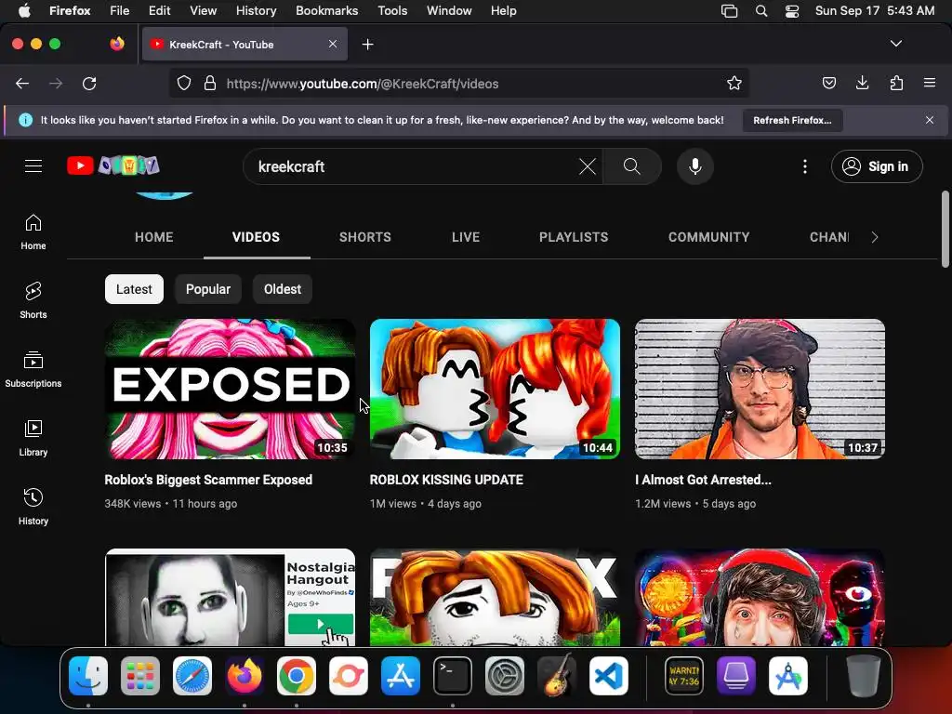The image size is (952, 714).
Task: List all tabs dropdown arrow
Action: (896, 44)
